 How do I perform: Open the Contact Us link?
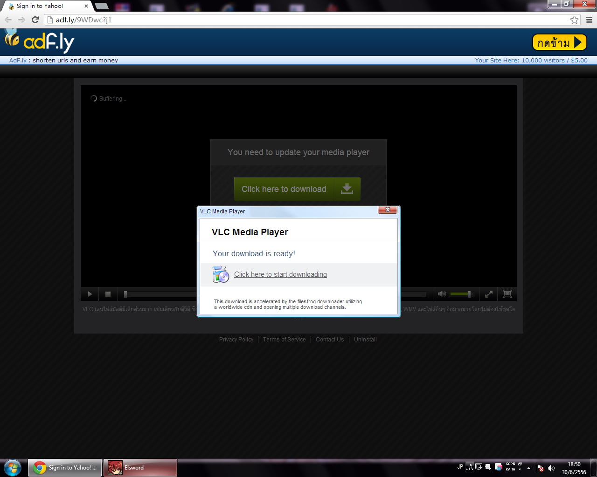[x=330, y=340]
